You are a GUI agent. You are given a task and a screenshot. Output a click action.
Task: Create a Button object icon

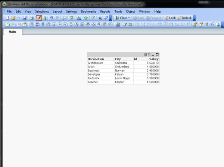(x=71, y=25)
